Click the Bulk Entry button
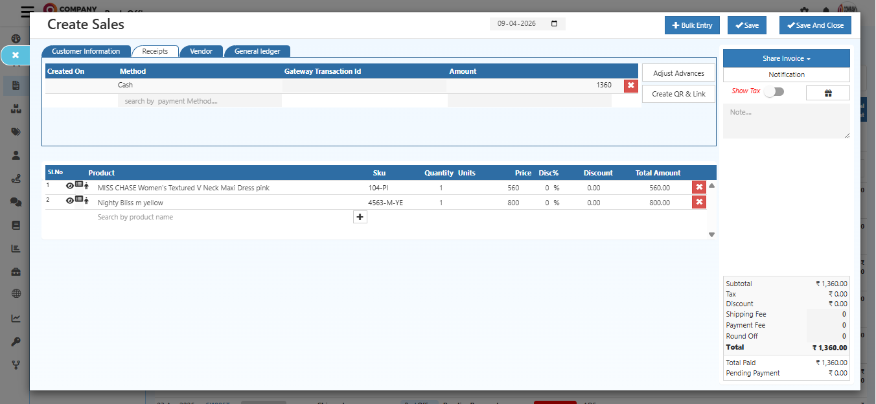The image size is (876, 404). click(x=692, y=25)
